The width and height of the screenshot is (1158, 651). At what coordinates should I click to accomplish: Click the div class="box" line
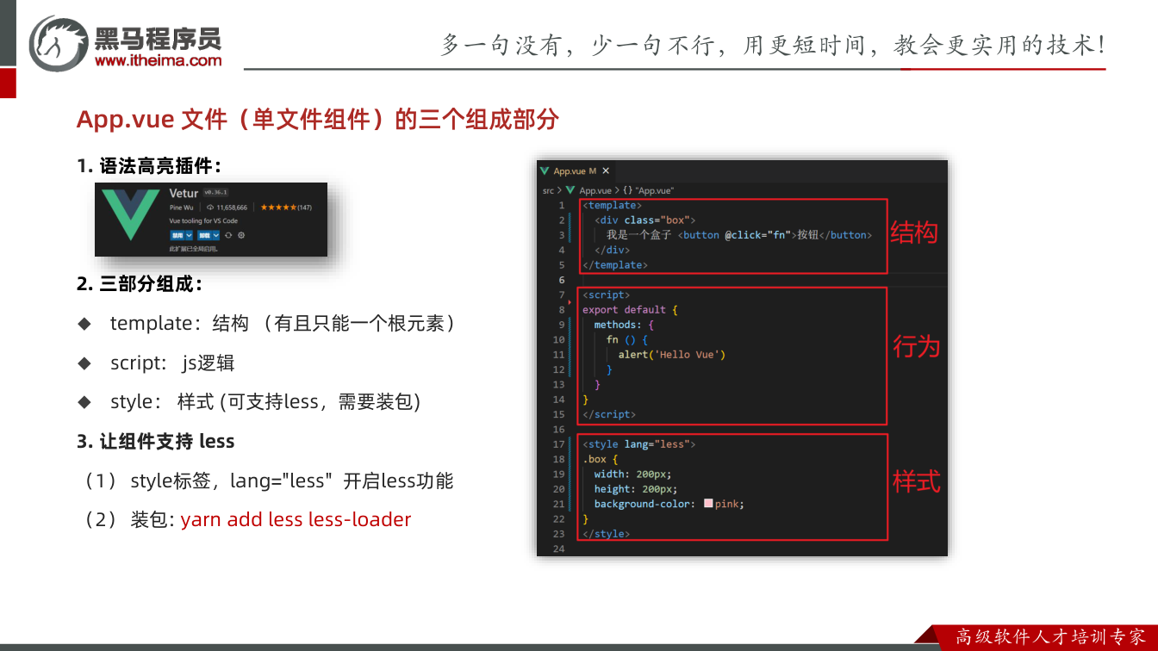coord(644,220)
